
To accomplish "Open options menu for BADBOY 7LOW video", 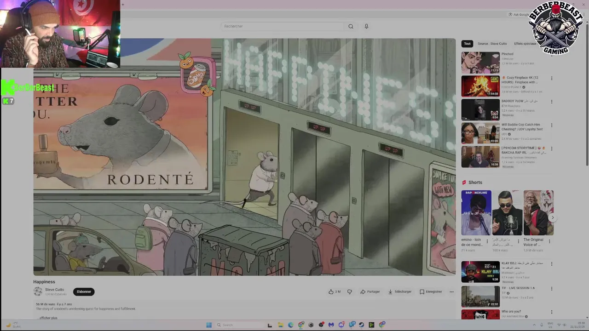I will 551,102.
